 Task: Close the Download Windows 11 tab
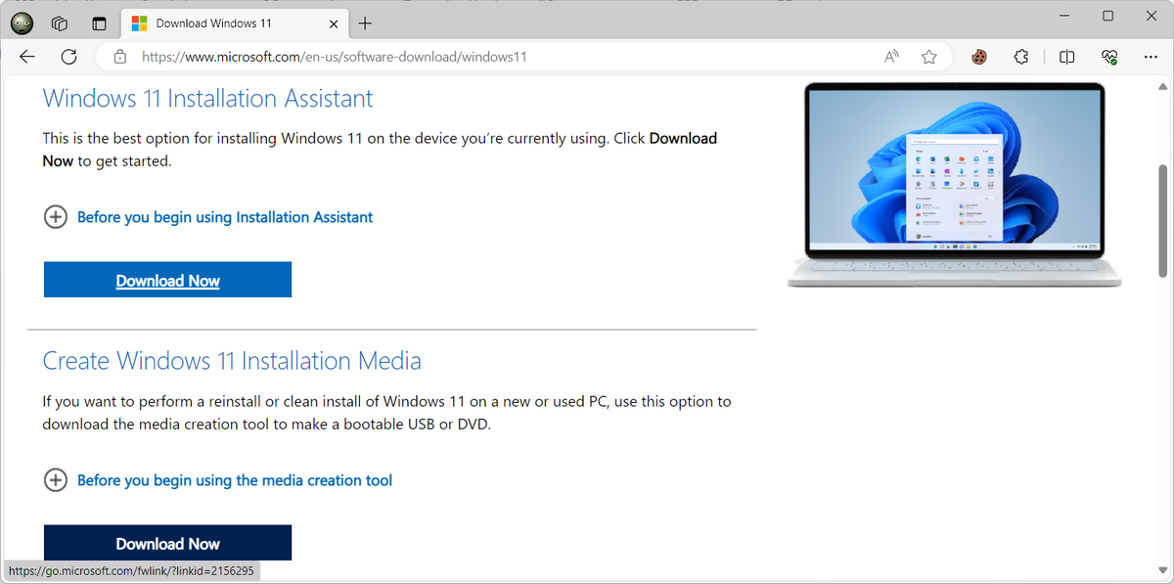(x=332, y=22)
